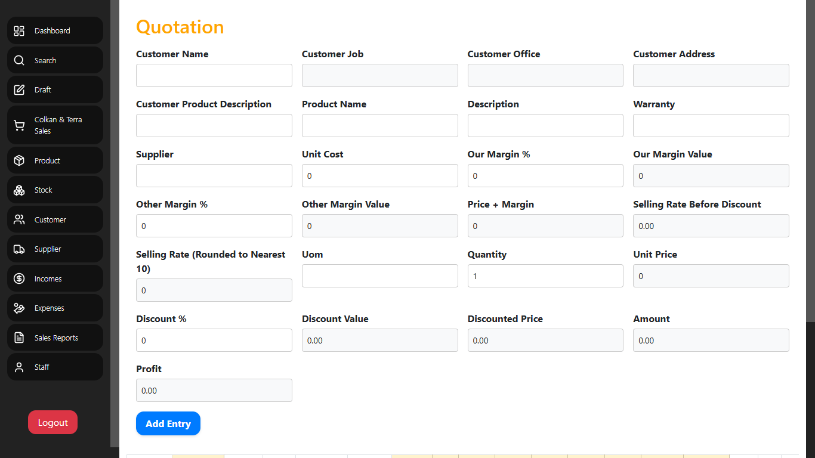This screenshot has width=815, height=458.
Task: Open the Stock page label
Action: click(44, 190)
